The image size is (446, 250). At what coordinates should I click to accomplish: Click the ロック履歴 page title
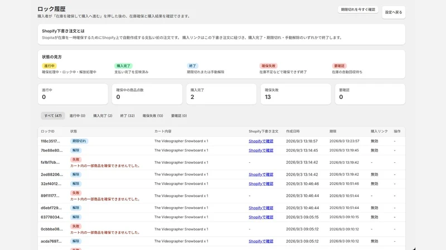click(51, 9)
